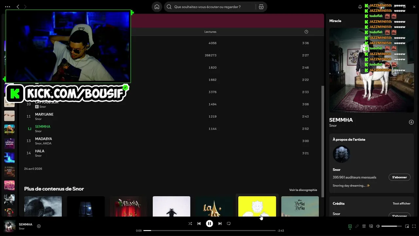The height and width of the screenshot is (236, 419).
Task: Pause the current song
Action: pyautogui.click(x=209, y=224)
